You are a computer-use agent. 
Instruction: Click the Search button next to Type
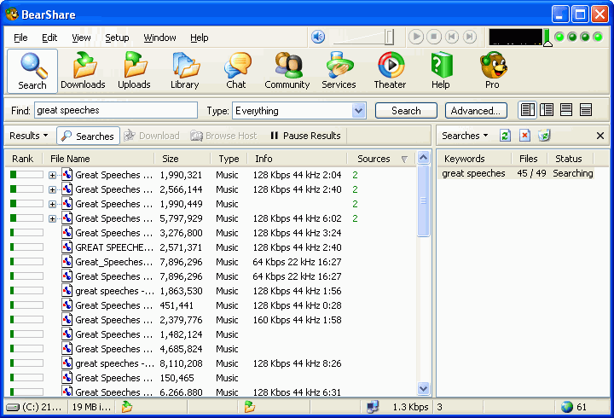coord(406,111)
